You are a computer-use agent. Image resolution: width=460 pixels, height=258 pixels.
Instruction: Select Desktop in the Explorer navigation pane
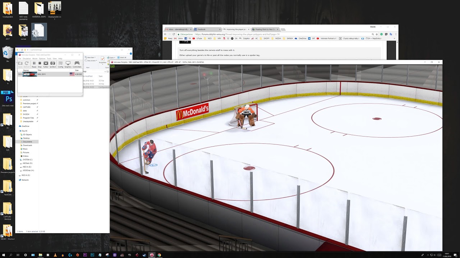[x=26, y=138]
